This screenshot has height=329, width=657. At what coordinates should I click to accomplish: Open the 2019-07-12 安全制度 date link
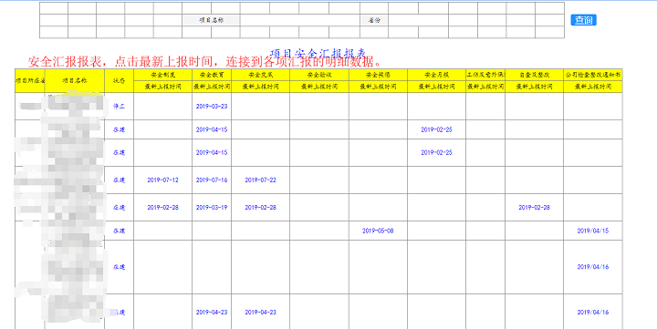click(x=162, y=180)
